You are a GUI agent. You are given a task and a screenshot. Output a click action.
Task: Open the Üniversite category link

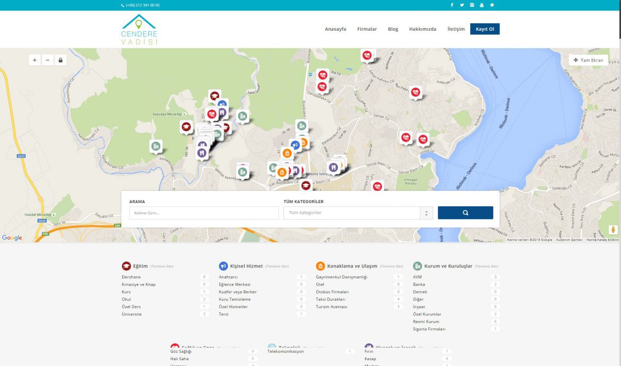click(132, 314)
